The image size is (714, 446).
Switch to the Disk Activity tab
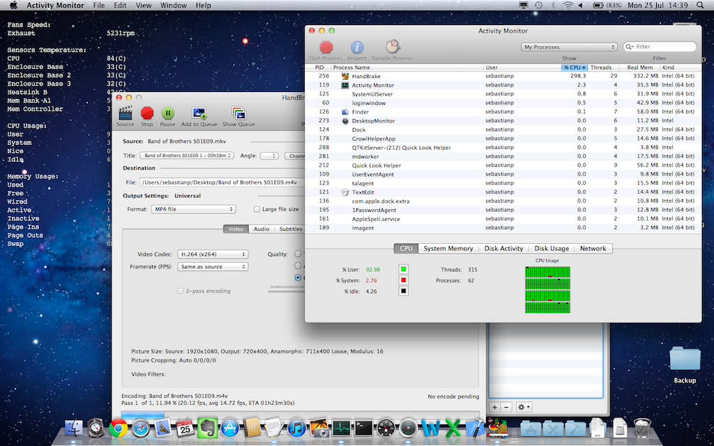pyautogui.click(x=503, y=249)
